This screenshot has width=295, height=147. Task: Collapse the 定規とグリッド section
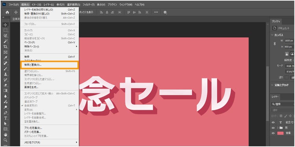(272, 85)
